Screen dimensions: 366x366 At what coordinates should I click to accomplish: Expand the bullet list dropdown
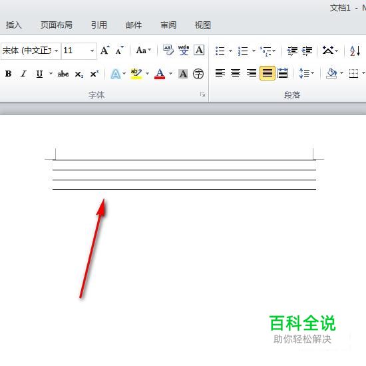click(x=230, y=51)
